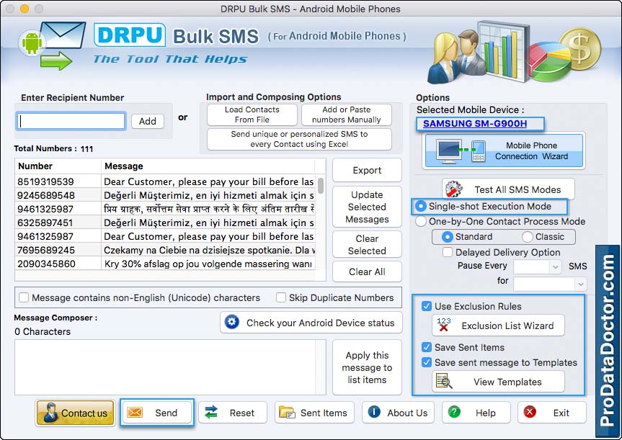Select row with number 6325897451
This screenshot has width=622, height=440.
(x=166, y=223)
